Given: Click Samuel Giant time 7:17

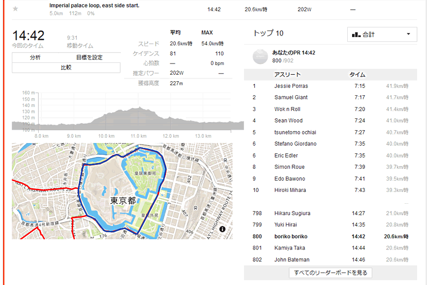Looking at the screenshot, I should point(360,97).
